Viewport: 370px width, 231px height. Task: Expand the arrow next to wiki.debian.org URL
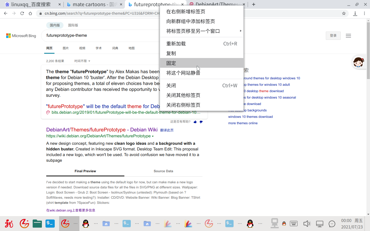[153, 136]
